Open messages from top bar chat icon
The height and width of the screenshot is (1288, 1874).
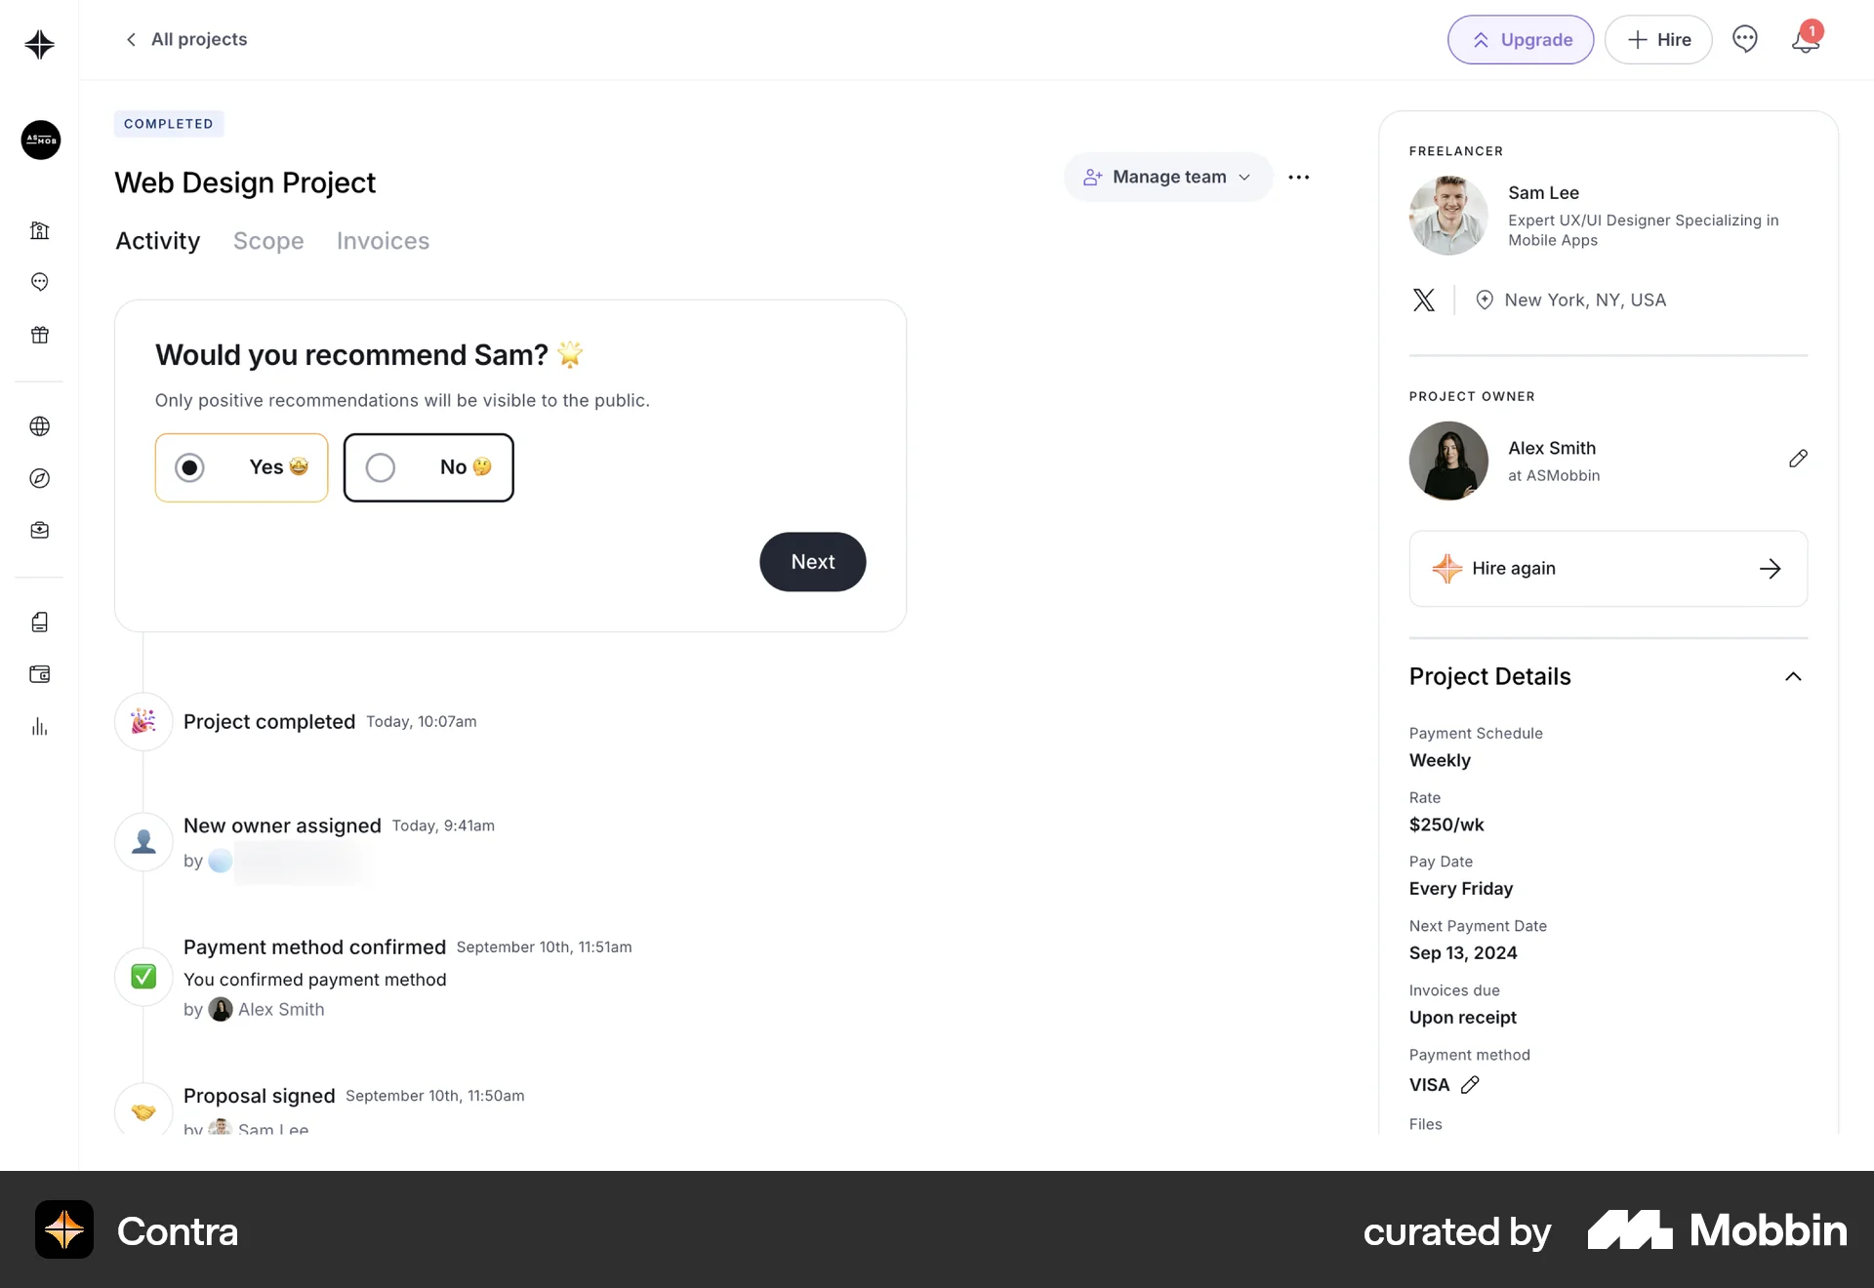(x=1744, y=39)
